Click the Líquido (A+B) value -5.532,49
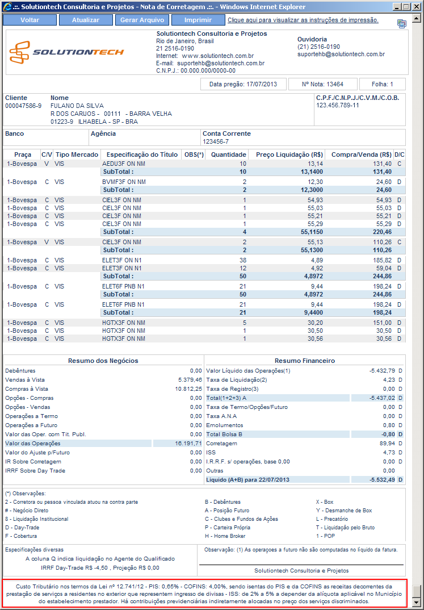The height and width of the screenshot is (610, 424). [x=383, y=480]
